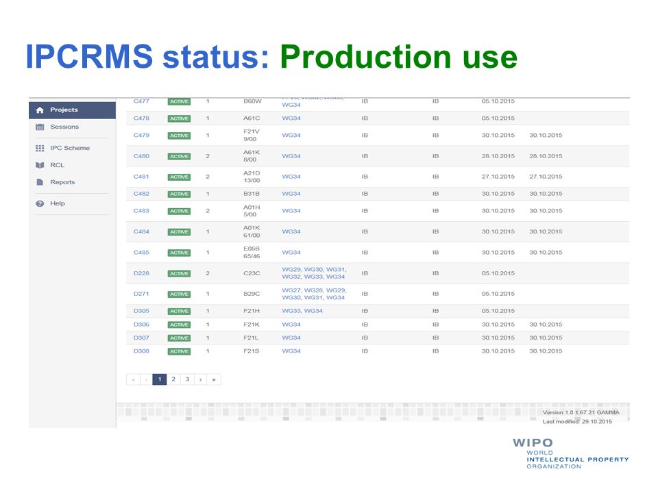This screenshot has height=493, width=658.
Task: Select '05.10.2015' date in D271 row
Action: [498, 294]
